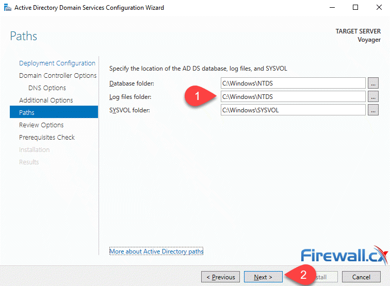Click the Log files folder label
Screen dimensions: 390x286
pyautogui.click(x=130, y=97)
